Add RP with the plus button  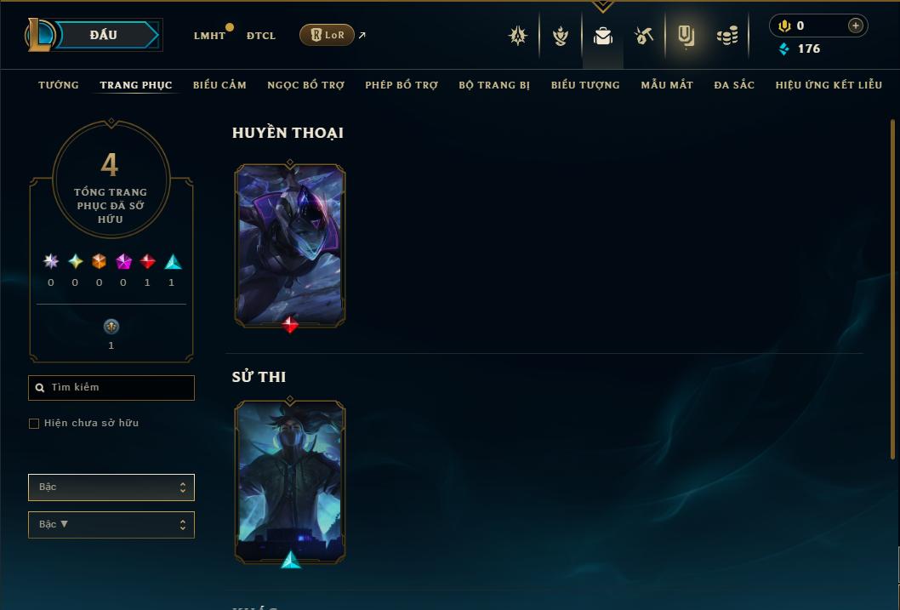coord(855,26)
